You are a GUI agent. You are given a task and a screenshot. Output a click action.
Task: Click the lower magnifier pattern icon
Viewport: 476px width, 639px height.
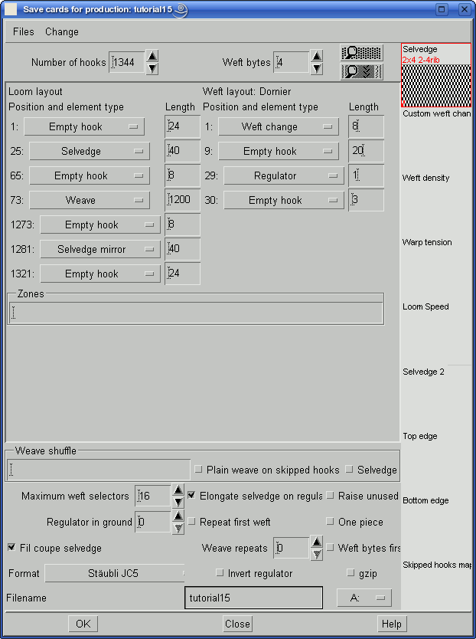[361, 71]
